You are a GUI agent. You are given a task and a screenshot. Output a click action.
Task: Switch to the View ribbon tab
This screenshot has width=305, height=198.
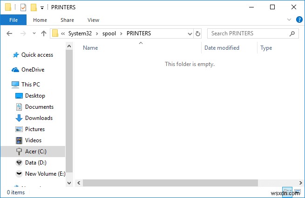coord(93,20)
